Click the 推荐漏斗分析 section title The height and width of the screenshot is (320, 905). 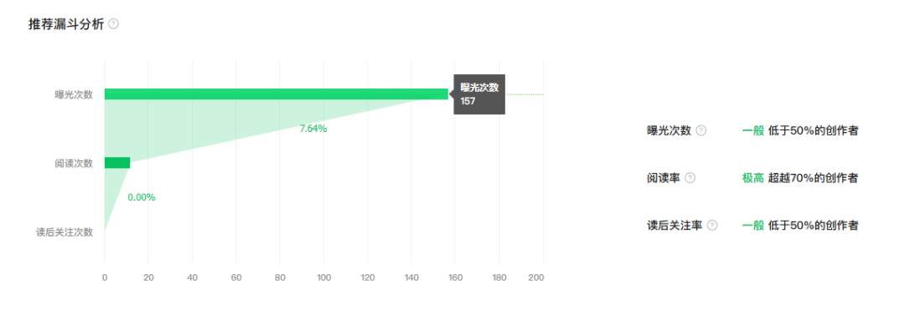coord(66,24)
